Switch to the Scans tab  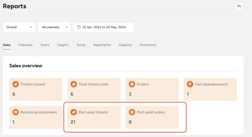coord(45,45)
